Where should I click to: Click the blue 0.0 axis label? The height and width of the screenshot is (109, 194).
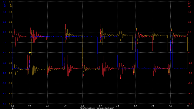click(x=5, y=53)
